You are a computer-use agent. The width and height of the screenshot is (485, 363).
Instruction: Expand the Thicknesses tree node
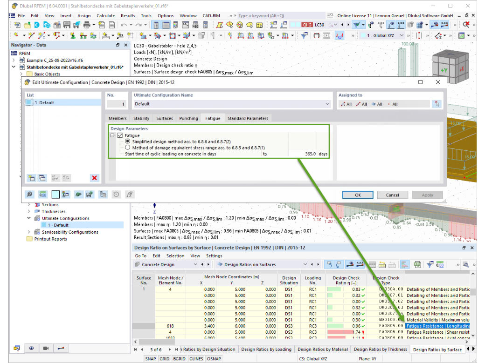(x=29, y=211)
